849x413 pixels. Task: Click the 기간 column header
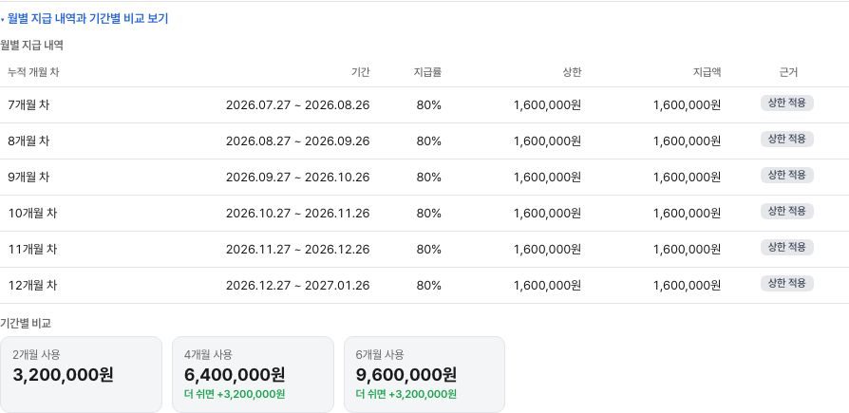click(x=360, y=72)
